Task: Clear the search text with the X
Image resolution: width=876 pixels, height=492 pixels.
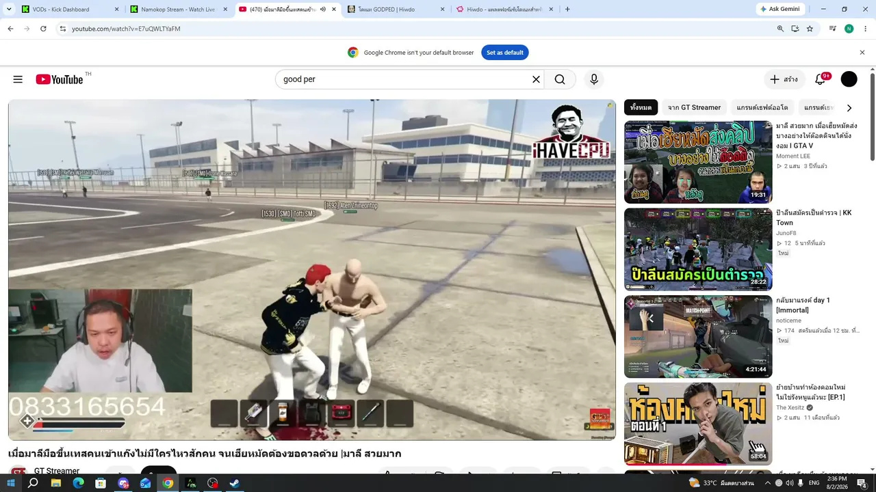Action: (x=536, y=79)
